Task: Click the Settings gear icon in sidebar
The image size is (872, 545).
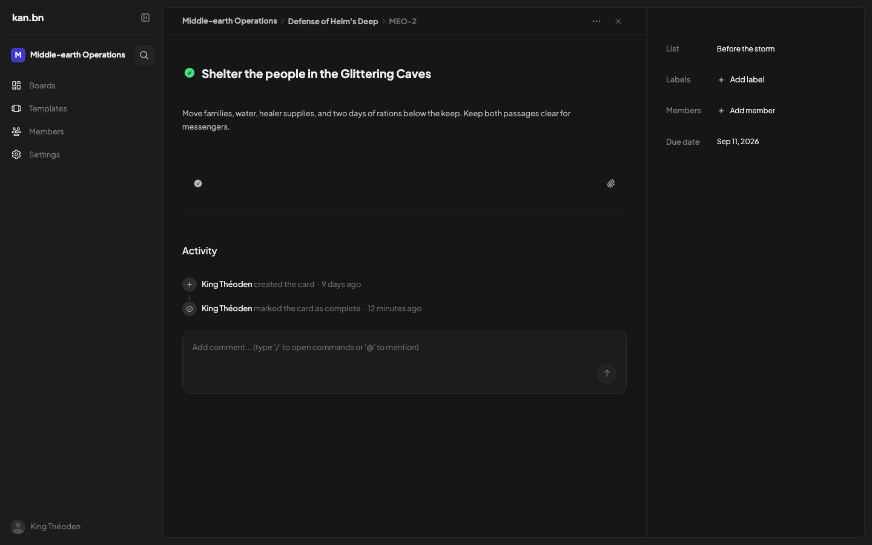Action: (x=16, y=154)
